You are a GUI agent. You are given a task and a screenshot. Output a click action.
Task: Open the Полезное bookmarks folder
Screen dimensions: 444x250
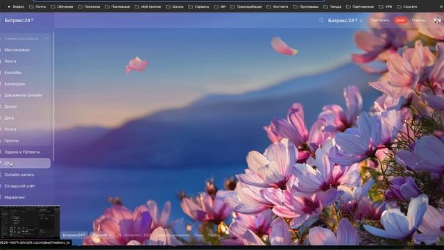89,6
